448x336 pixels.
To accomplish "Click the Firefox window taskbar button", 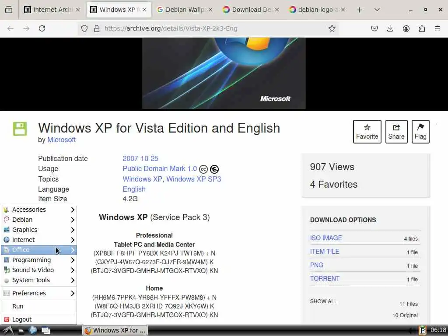I will click(115, 330).
